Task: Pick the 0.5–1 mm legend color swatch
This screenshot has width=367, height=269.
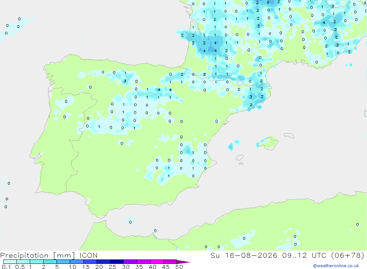Action: 23,262
